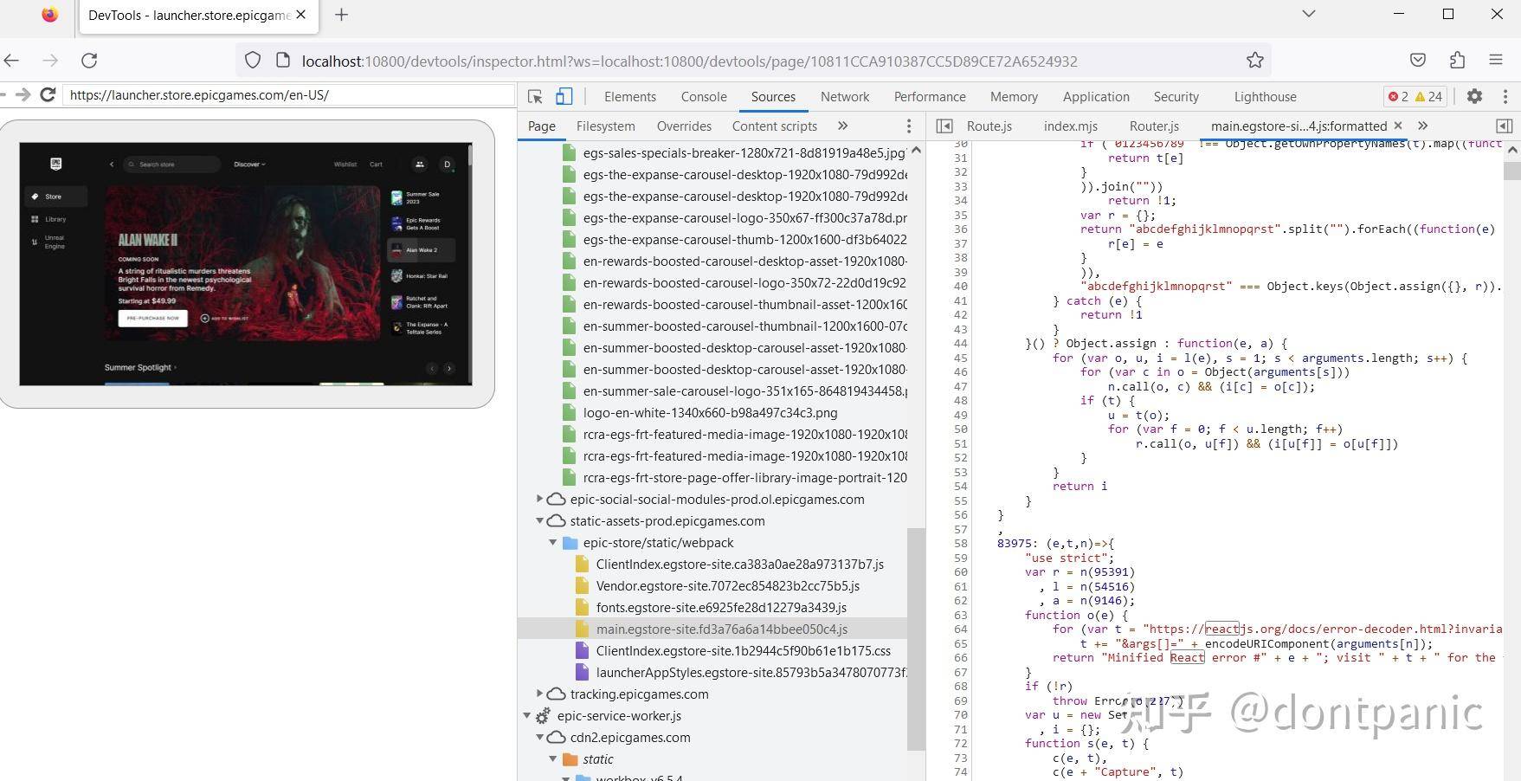Expand the tracking.epicgames.com node
This screenshot has height=781, width=1521.
[x=539, y=694]
